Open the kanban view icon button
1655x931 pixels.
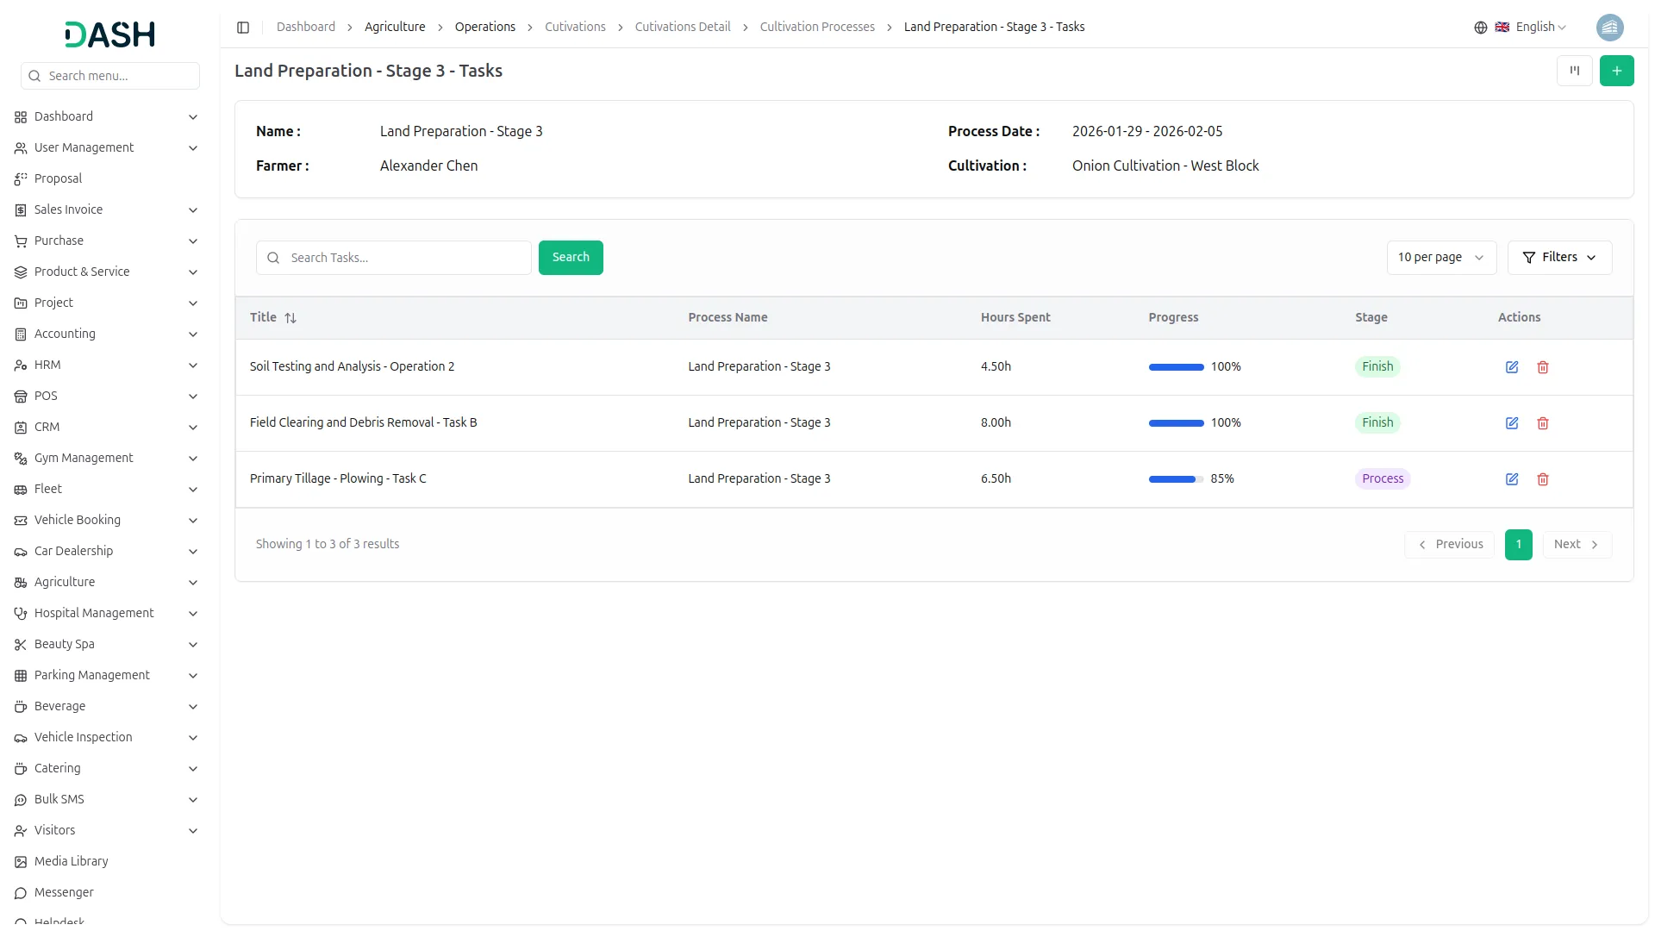1574,71
